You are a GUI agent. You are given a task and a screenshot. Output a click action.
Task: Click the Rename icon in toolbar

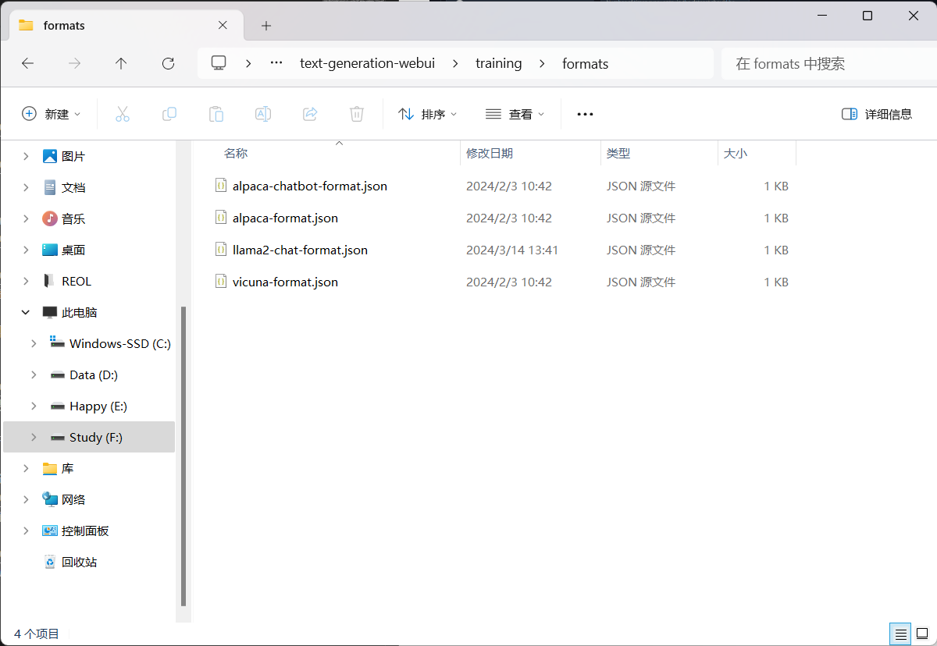[x=263, y=114]
